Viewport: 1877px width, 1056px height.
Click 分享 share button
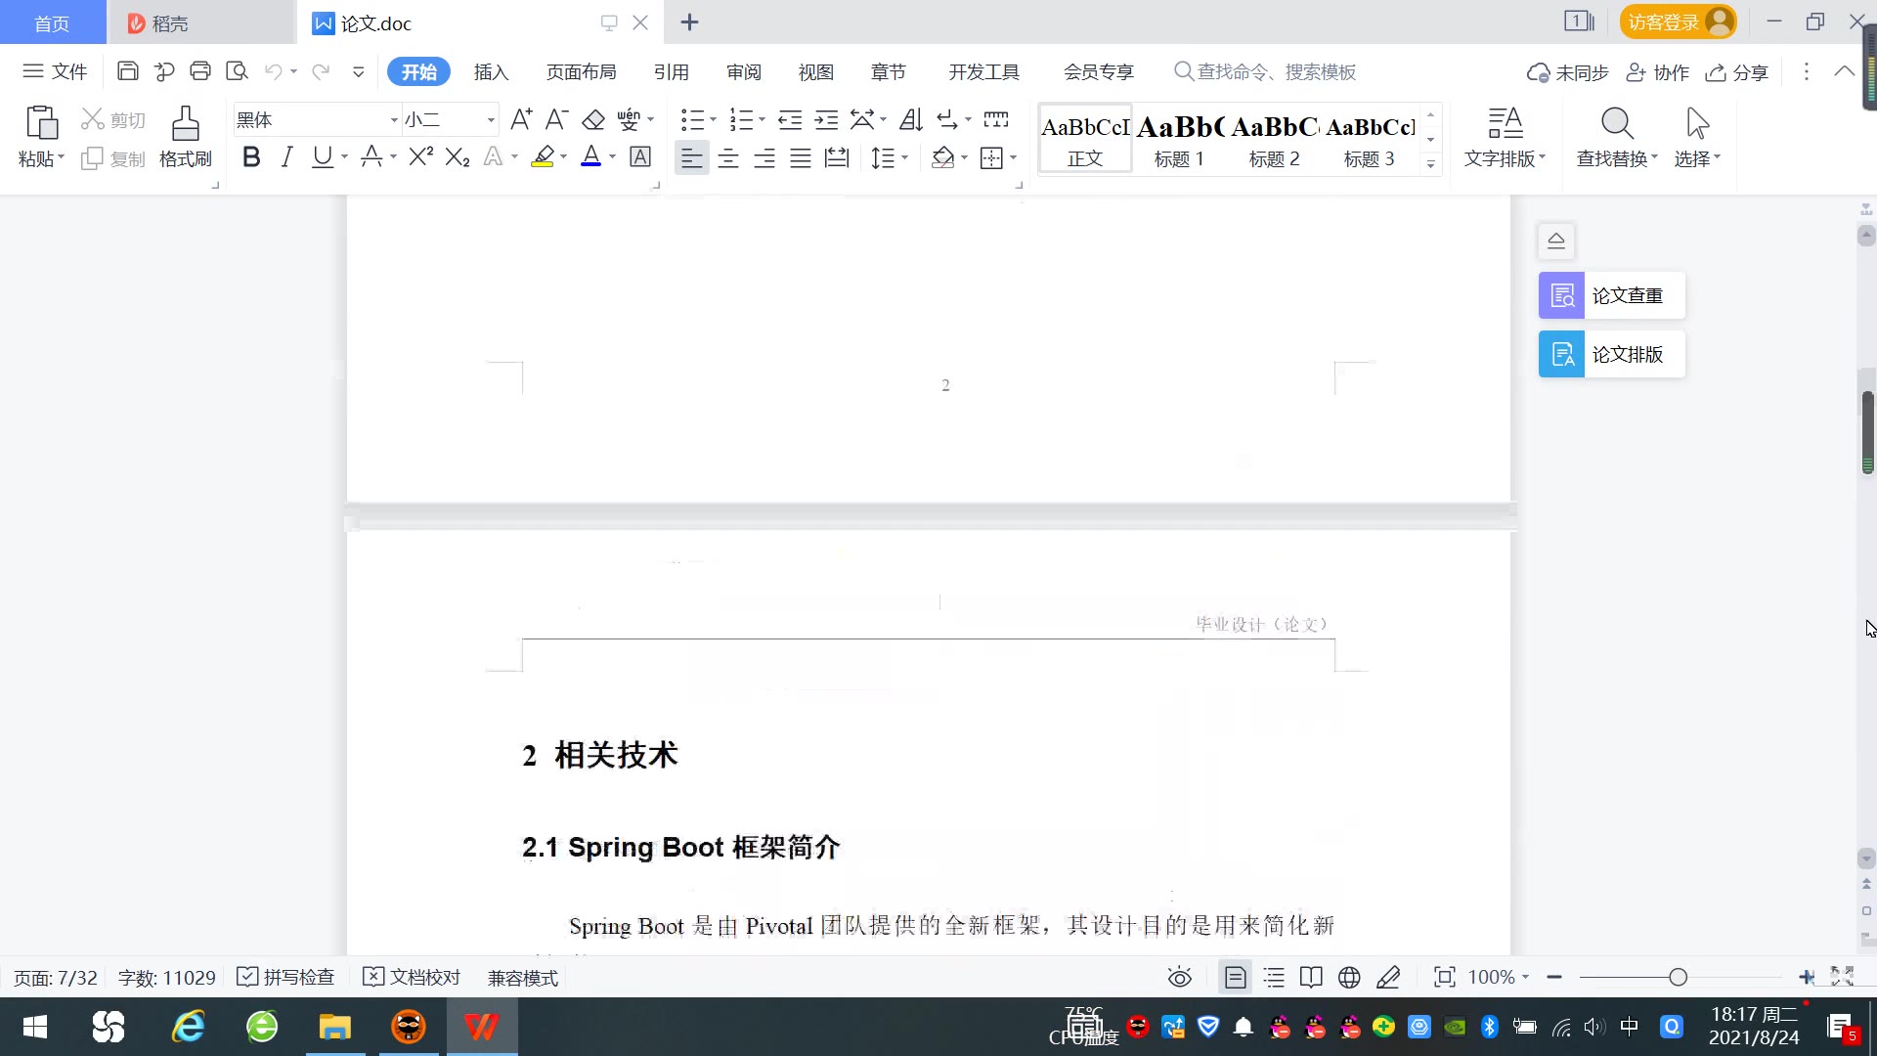[x=1737, y=72]
